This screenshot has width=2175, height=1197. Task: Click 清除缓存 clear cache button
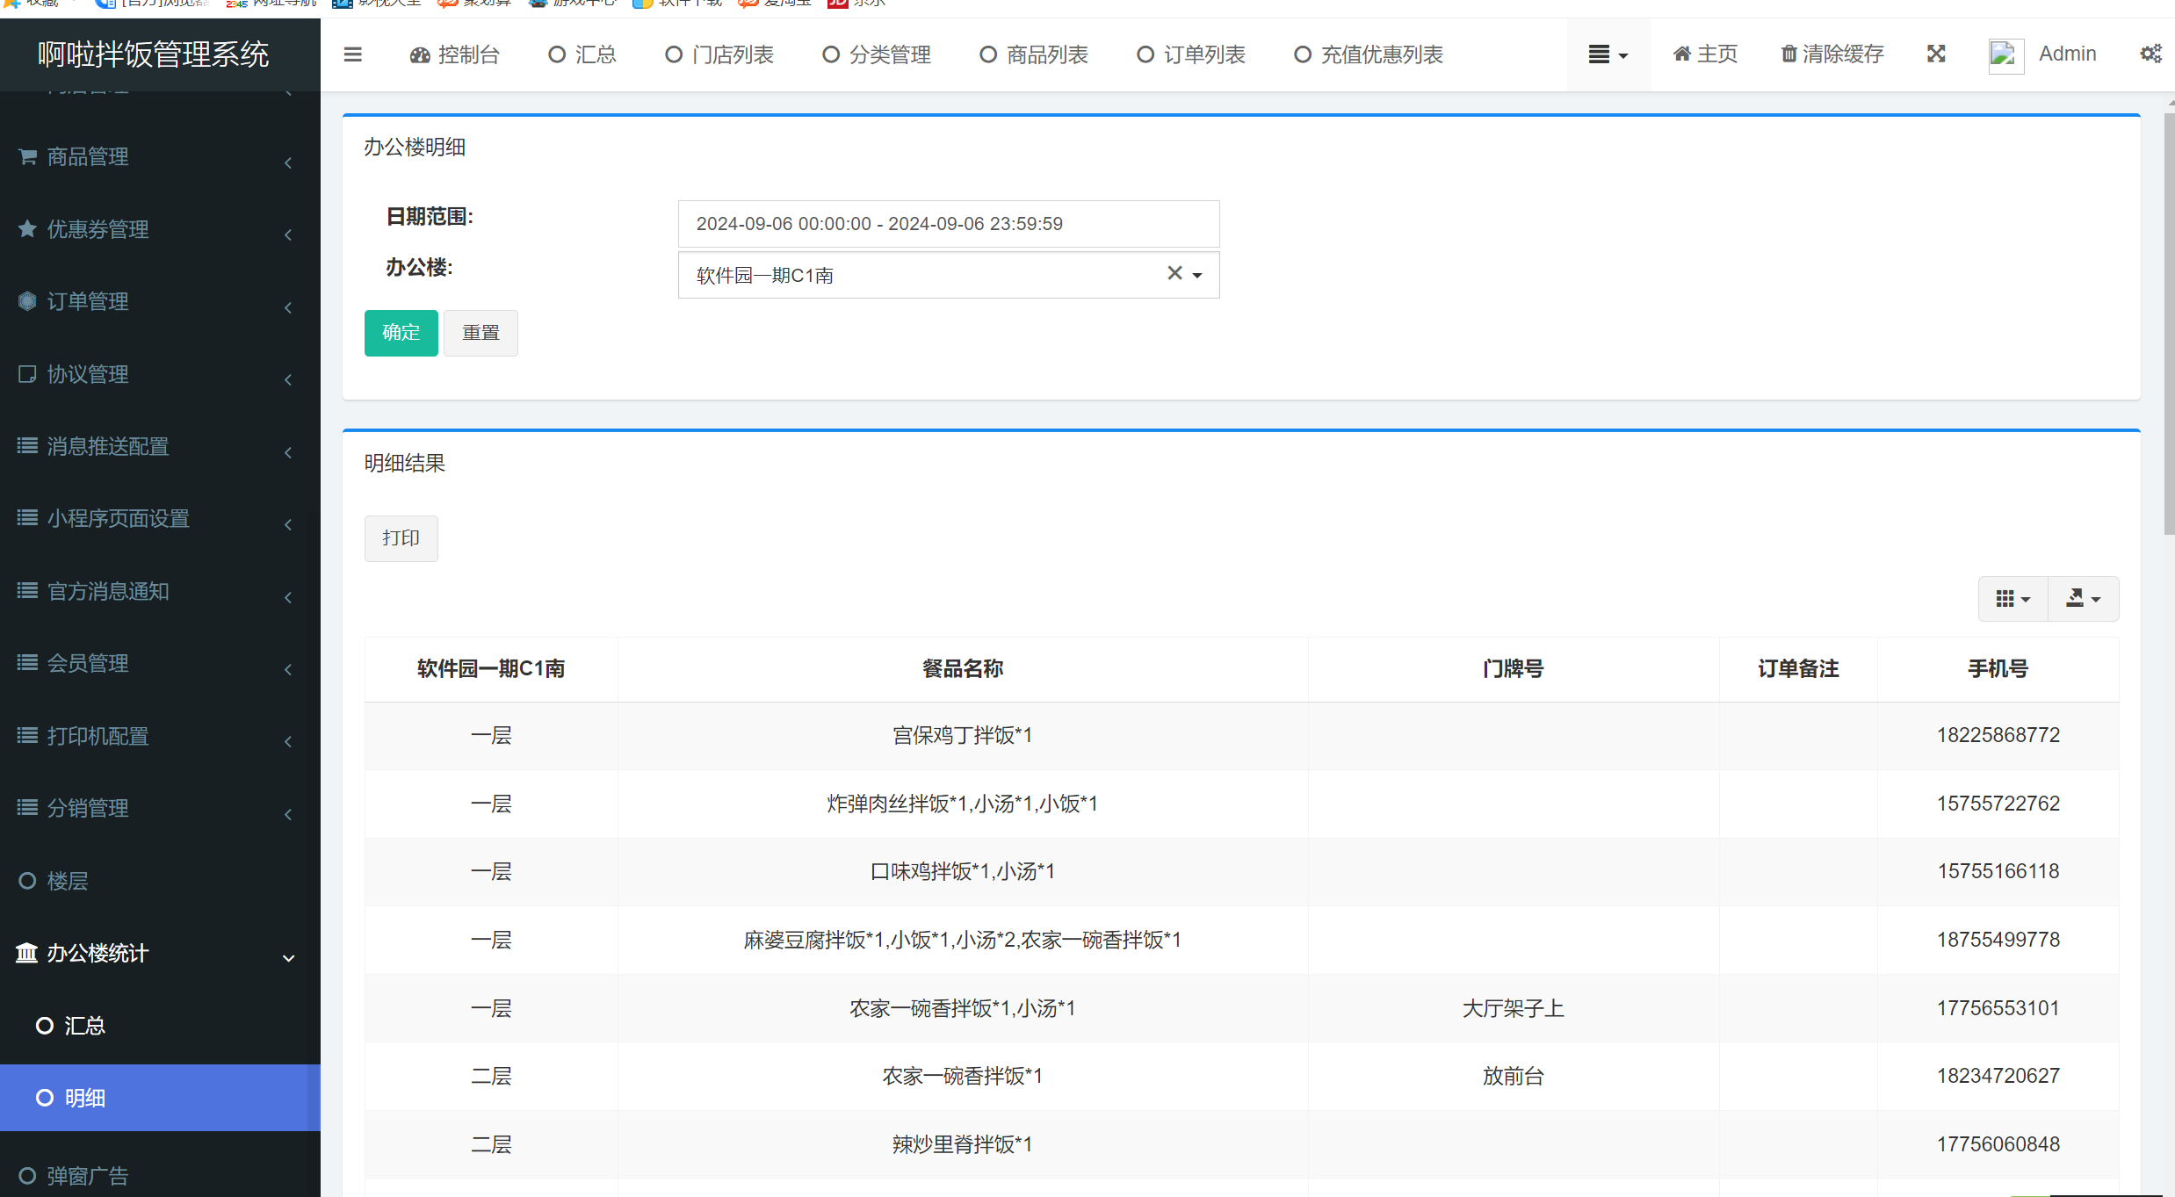click(x=1832, y=54)
